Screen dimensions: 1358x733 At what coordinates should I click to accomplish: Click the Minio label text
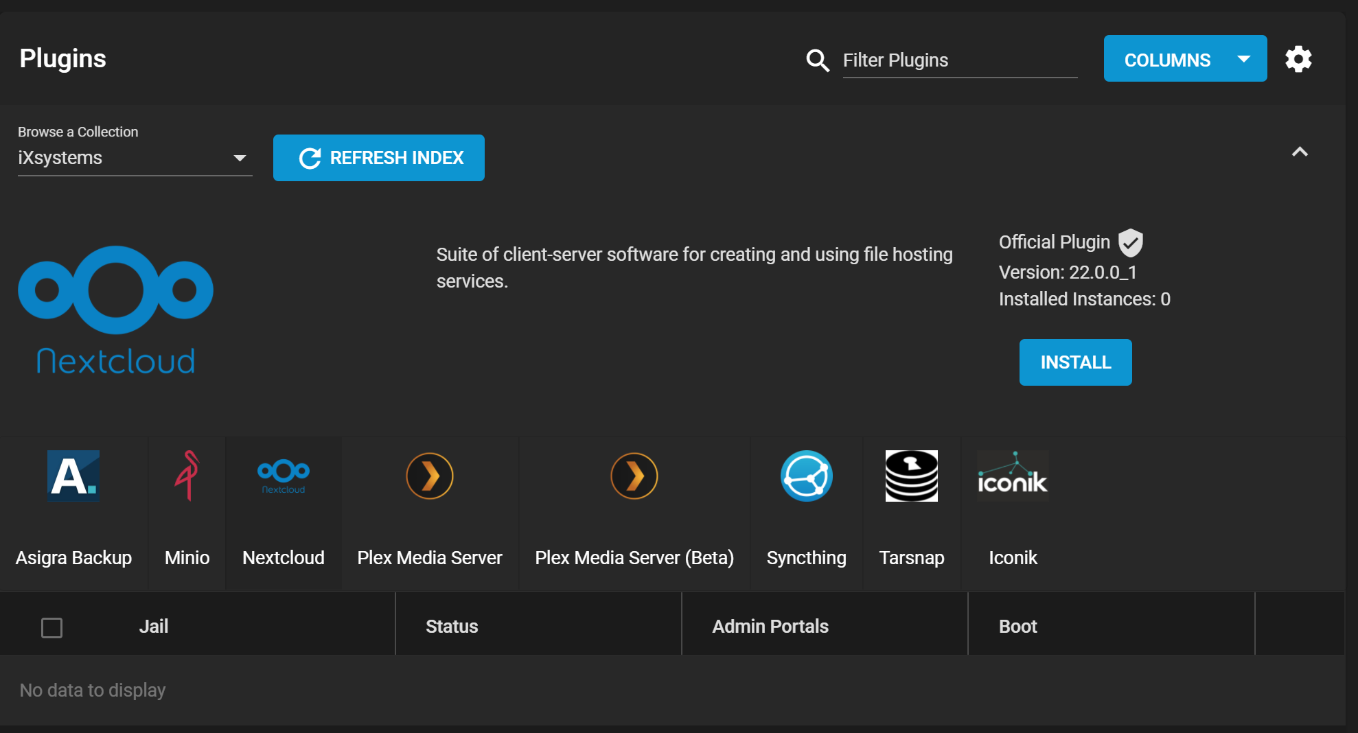click(187, 558)
